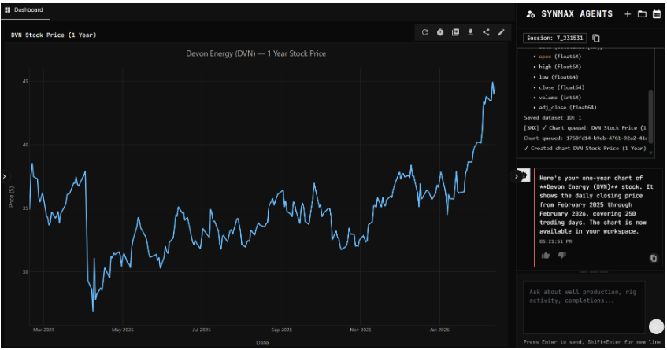Download the chart using download icon

(470, 32)
